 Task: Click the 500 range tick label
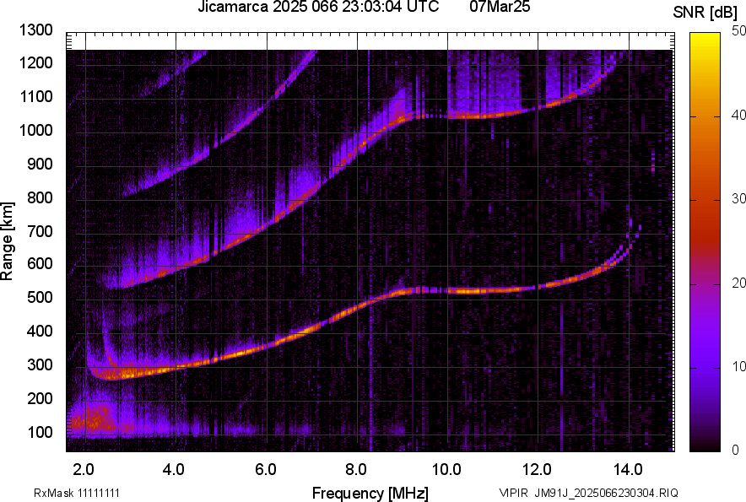click(40, 297)
